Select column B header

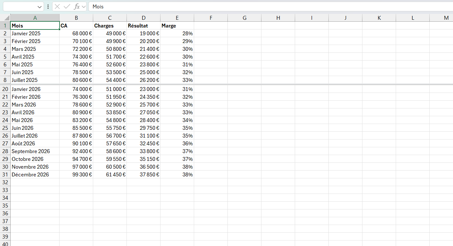coord(76,18)
